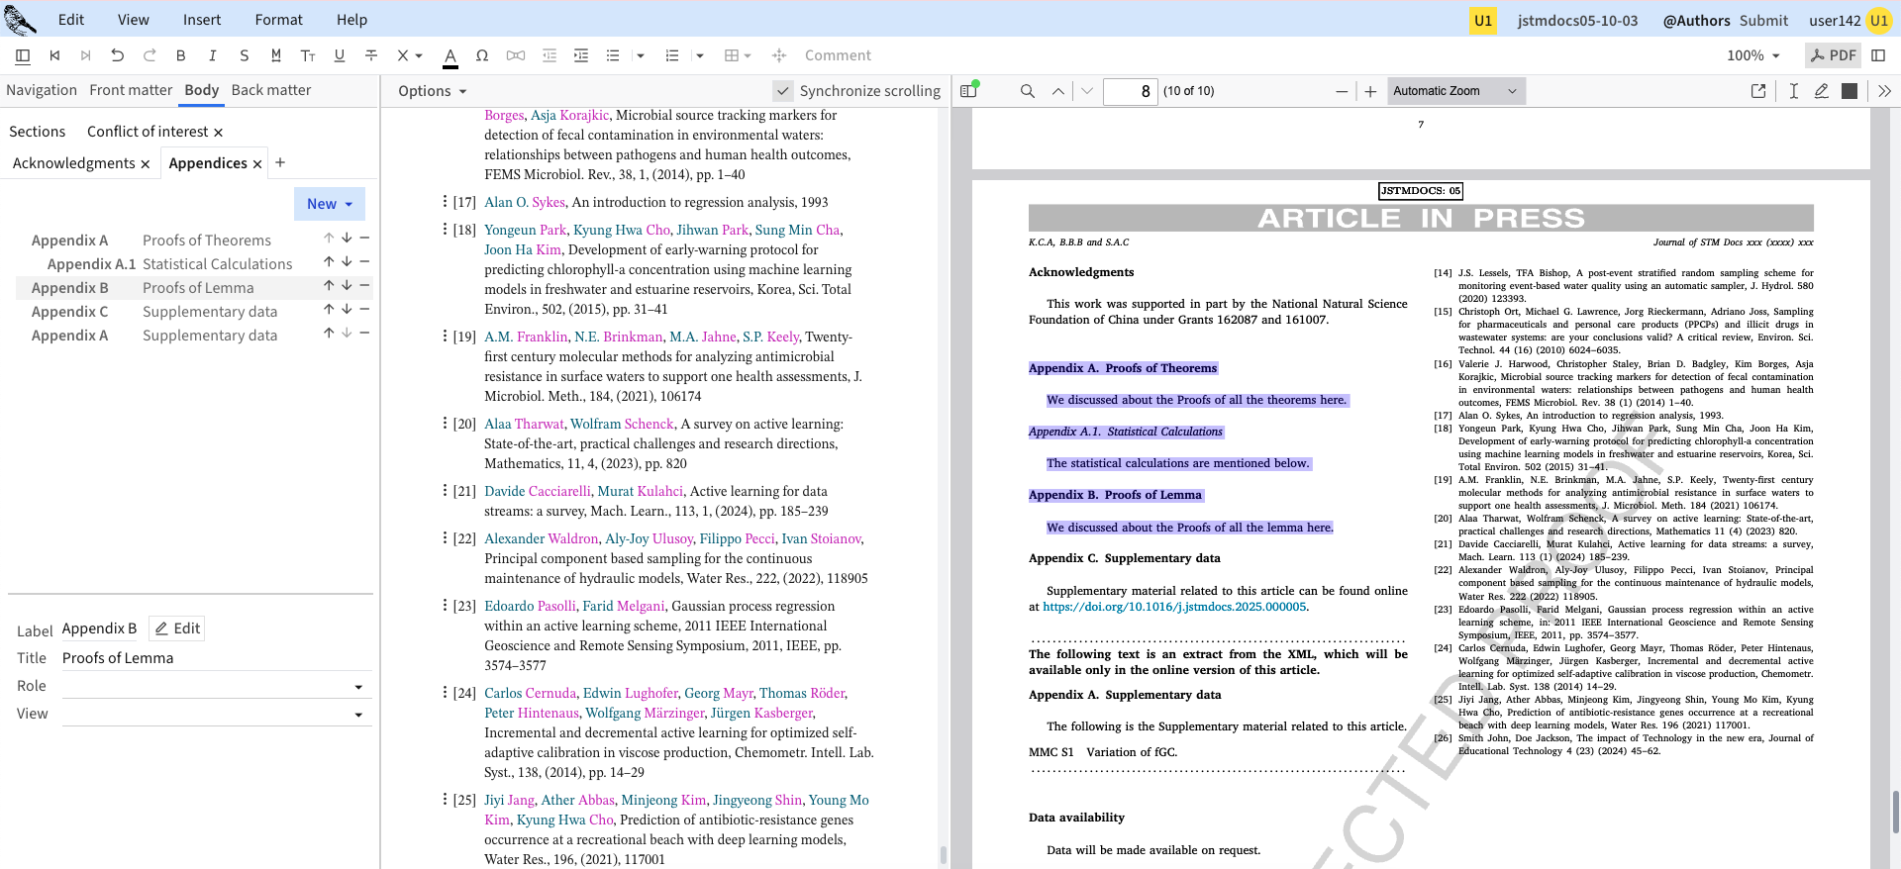Toggle the left sidebar panel icon

[x=23, y=55]
